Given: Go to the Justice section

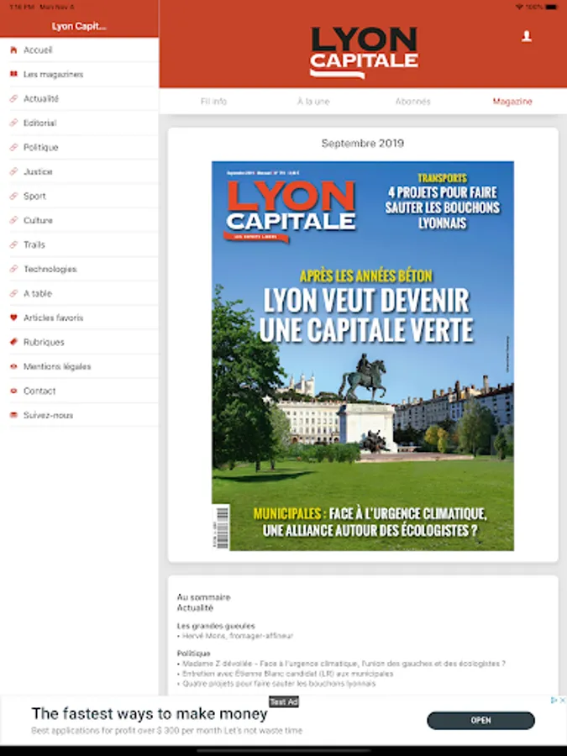Looking at the screenshot, I should click(x=79, y=171).
